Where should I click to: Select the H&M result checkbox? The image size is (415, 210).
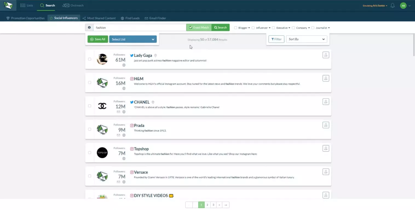(x=90, y=82)
